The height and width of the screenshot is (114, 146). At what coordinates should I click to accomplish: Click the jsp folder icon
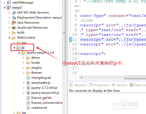(19, 113)
